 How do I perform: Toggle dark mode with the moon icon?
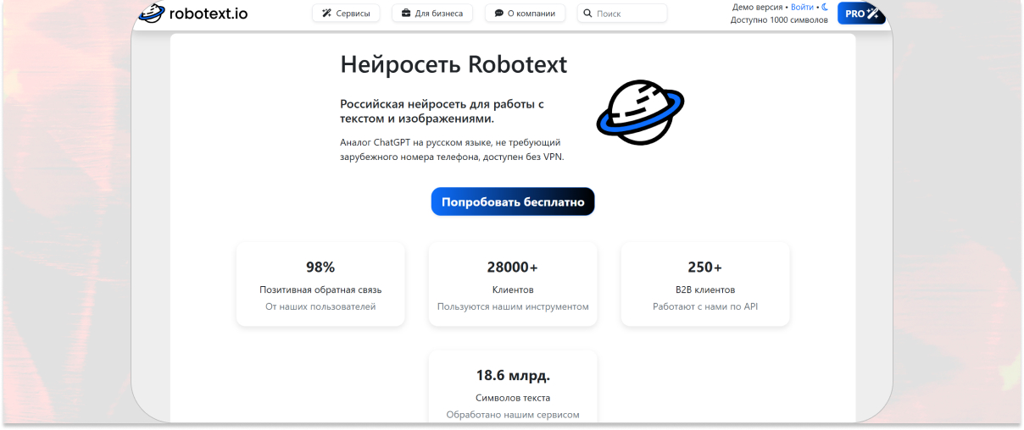click(x=825, y=7)
